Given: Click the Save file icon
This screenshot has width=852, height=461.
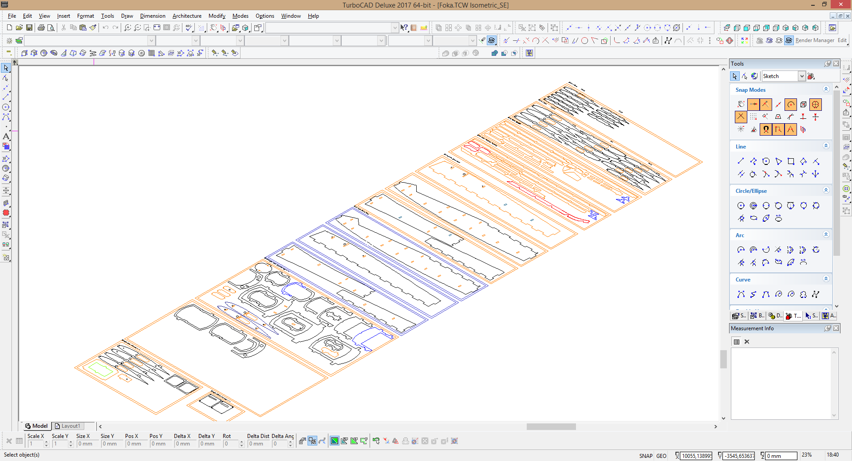Looking at the screenshot, I should pos(29,27).
